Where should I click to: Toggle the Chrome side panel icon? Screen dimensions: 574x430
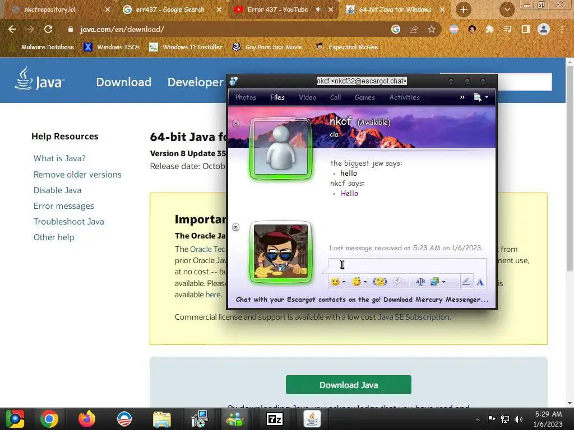525,29
